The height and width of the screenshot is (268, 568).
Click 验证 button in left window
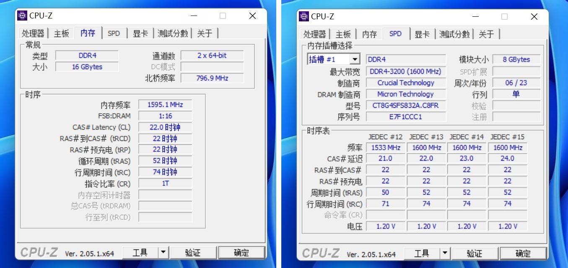[193, 252]
